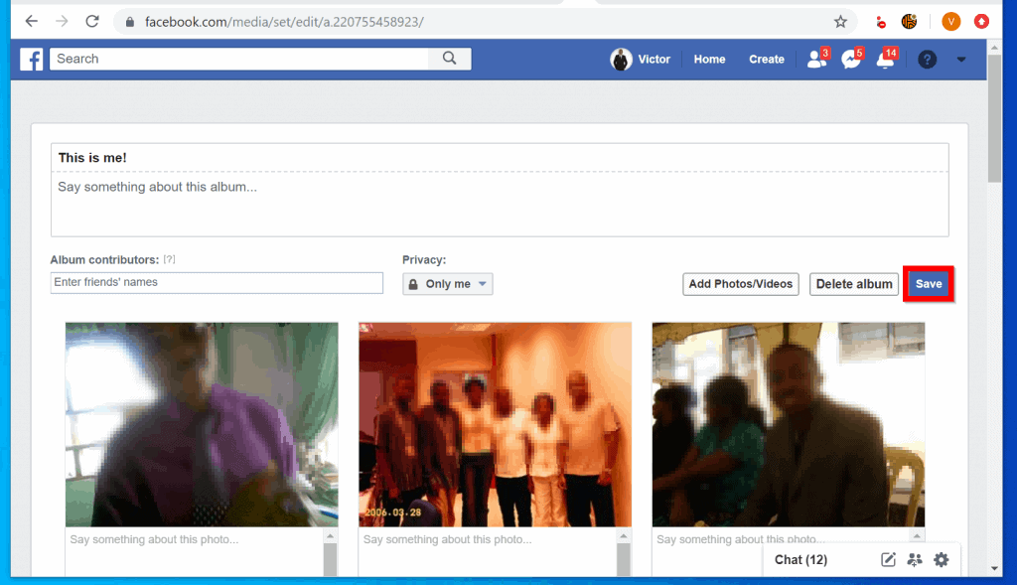The image size is (1017, 585).
Task: Click the address bar URL
Action: tap(284, 22)
